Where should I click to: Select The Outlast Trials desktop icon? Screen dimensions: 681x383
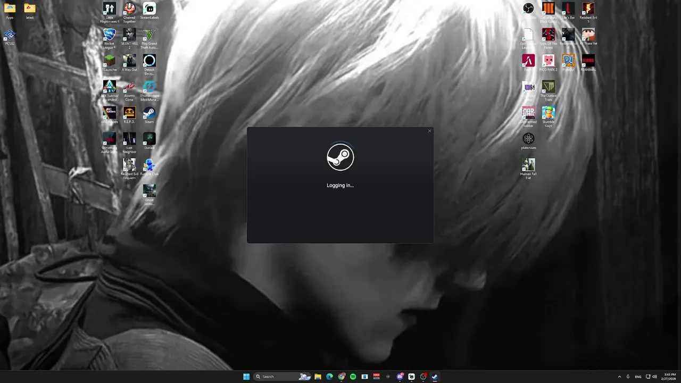(x=549, y=91)
